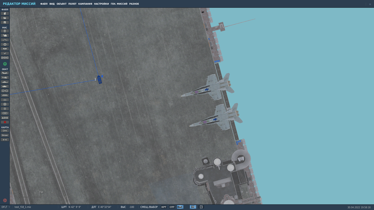Open triggers switch icon
This screenshot has height=210, width=374.
[5, 40]
